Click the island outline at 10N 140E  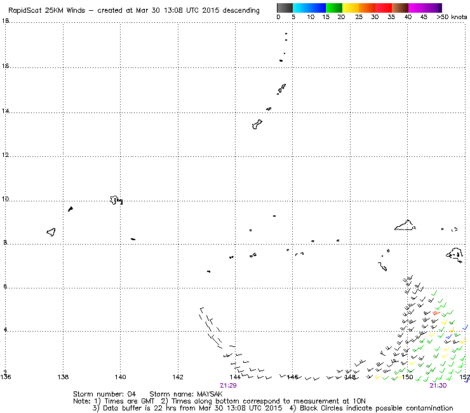click(116, 200)
